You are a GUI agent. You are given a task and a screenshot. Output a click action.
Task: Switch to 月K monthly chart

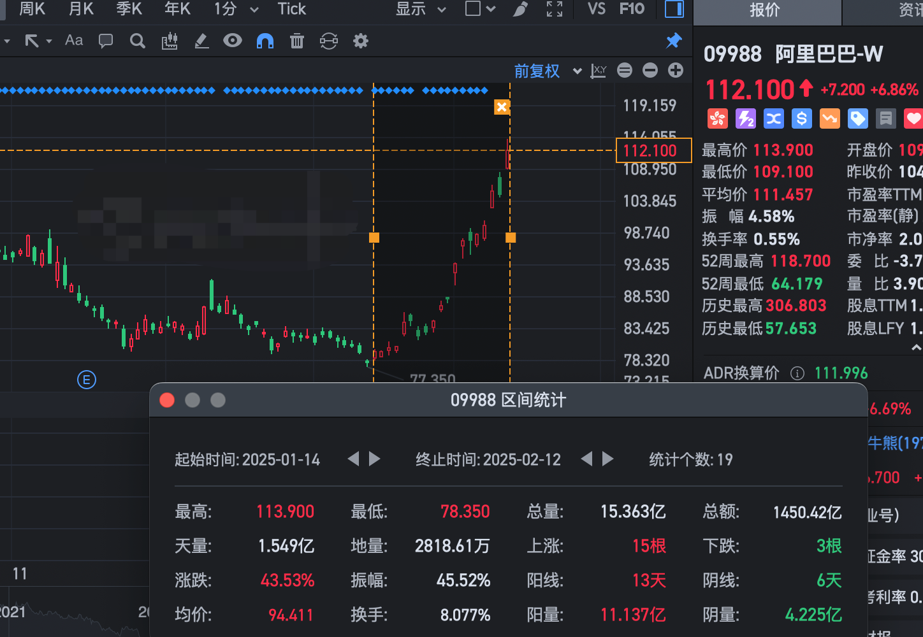coord(81,9)
